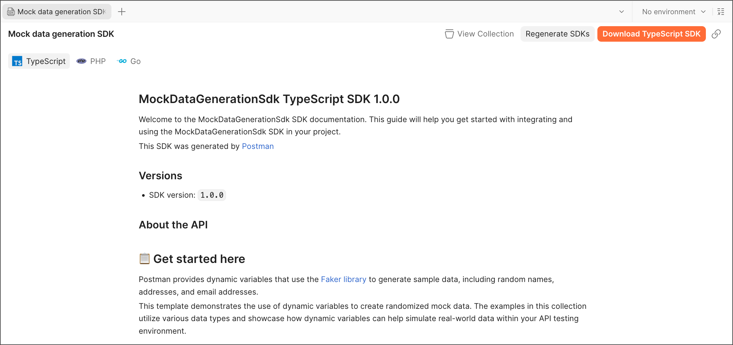Expand the open tabs chevron list
The height and width of the screenshot is (345, 733).
tap(621, 12)
